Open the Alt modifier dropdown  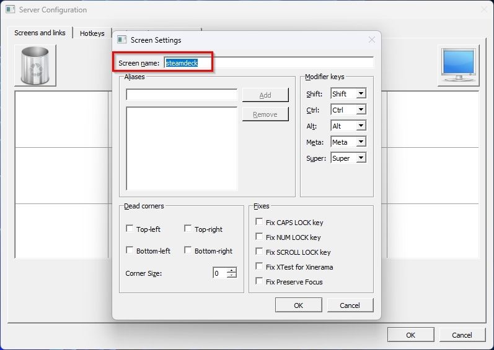[361, 126]
